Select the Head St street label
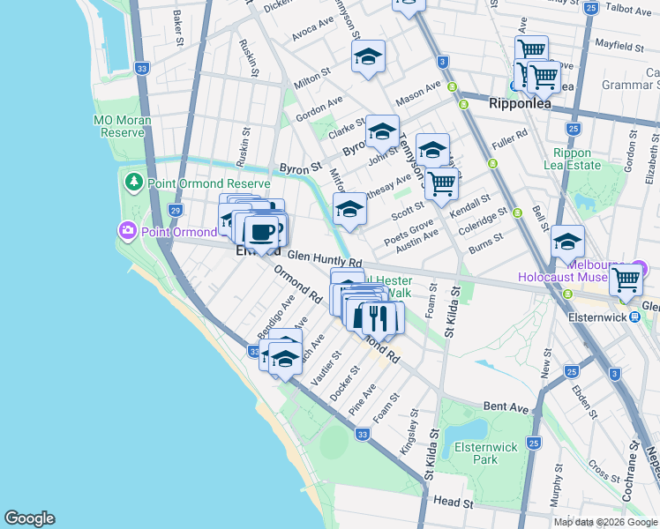This screenshot has width=660, height=529. 454,502
